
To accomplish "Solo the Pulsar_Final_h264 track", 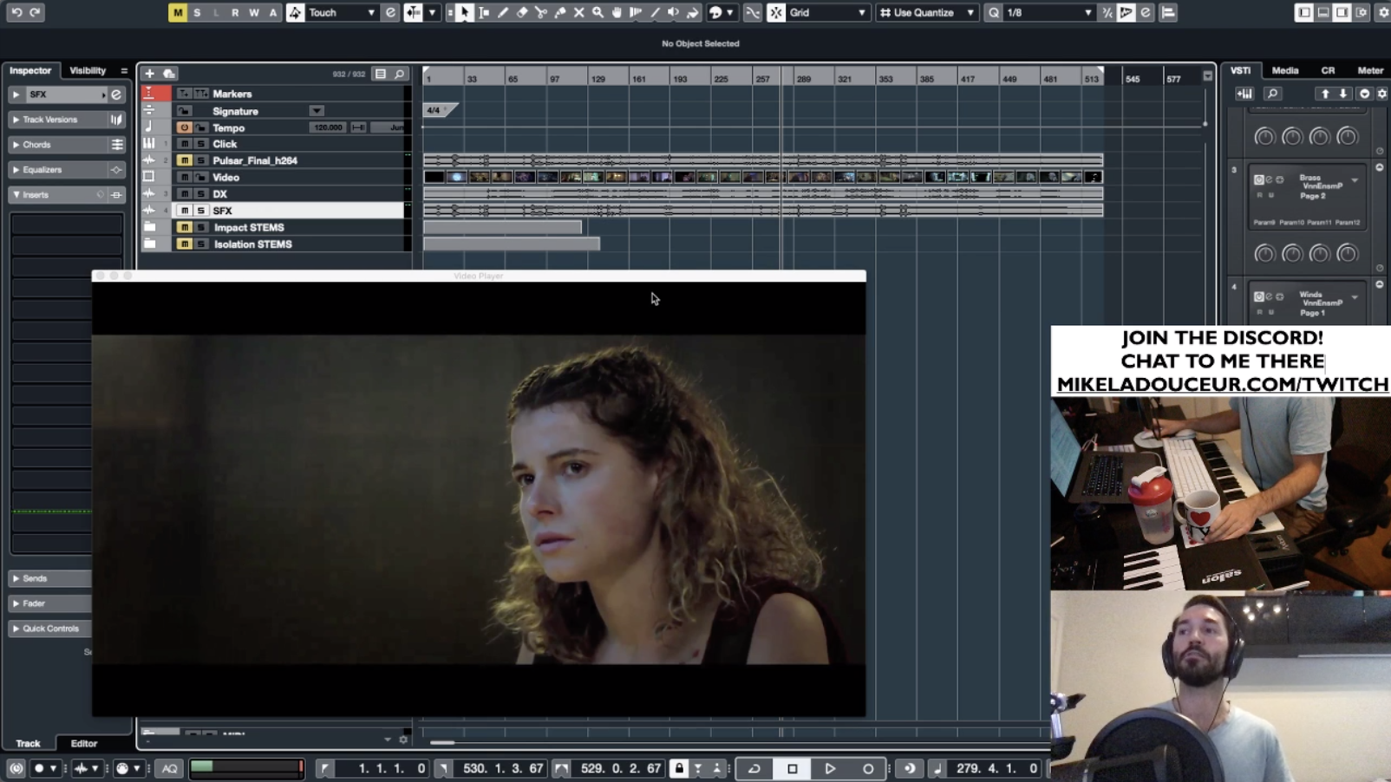I will point(200,160).
